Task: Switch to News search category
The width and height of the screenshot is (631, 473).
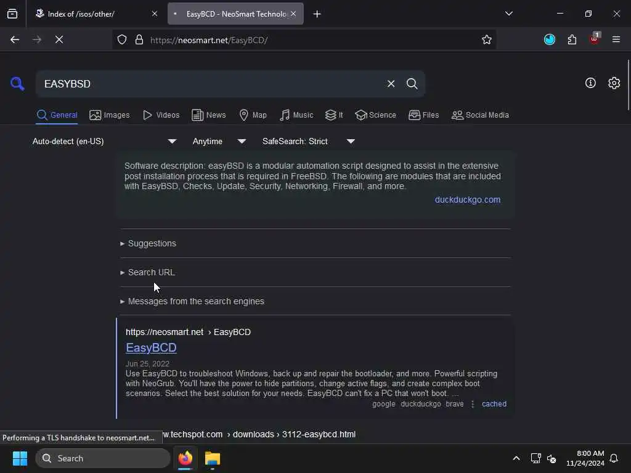Action: pyautogui.click(x=208, y=115)
